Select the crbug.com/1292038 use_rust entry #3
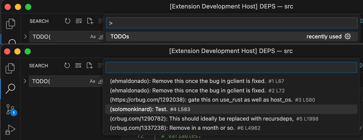 coord(231,100)
